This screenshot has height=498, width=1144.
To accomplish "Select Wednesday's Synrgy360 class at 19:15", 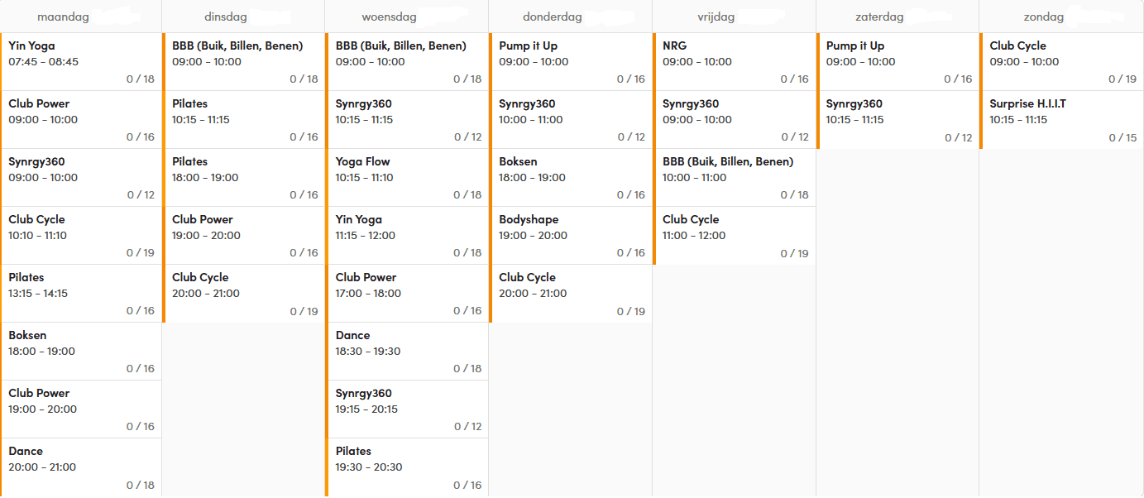I will (x=407, y=409).
